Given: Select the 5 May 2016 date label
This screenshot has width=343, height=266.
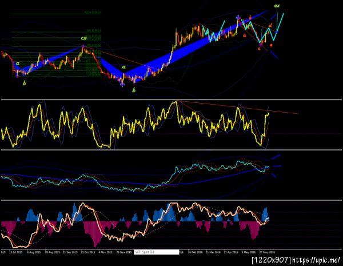Looking at the screenshot, I should click(249, 252).
